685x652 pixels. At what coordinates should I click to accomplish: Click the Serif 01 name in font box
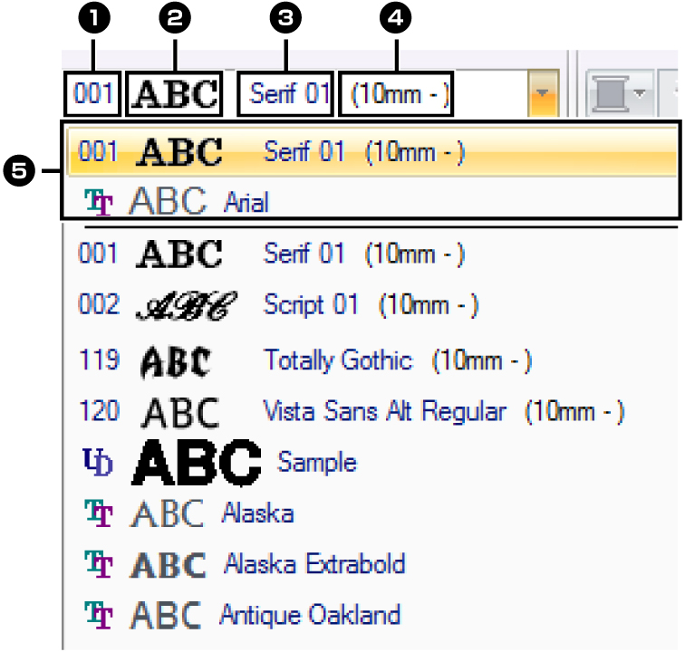pyautogui.click(x=289, y=93)
